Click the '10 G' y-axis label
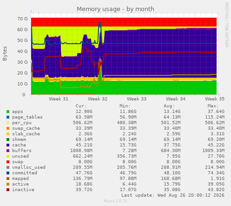The width and height of the screenshot is (231, 206). pyautogui.click(x=22, y=84)
